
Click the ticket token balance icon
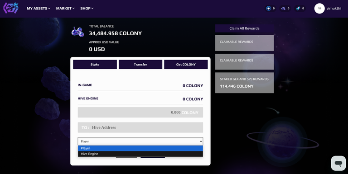click(298, 9)
